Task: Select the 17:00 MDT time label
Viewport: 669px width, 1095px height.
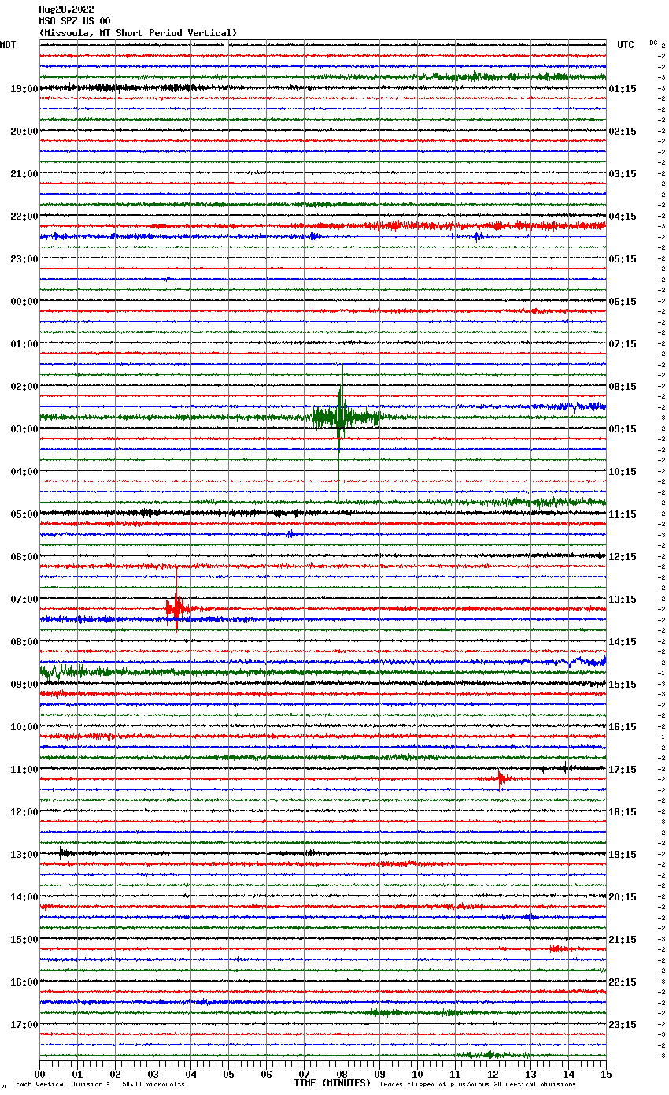Action: (24, 1025)
